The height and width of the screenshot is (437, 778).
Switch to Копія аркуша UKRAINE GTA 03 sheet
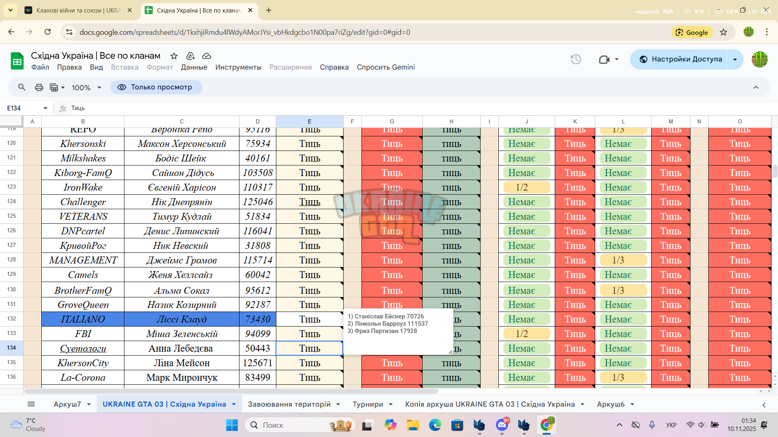490,404
